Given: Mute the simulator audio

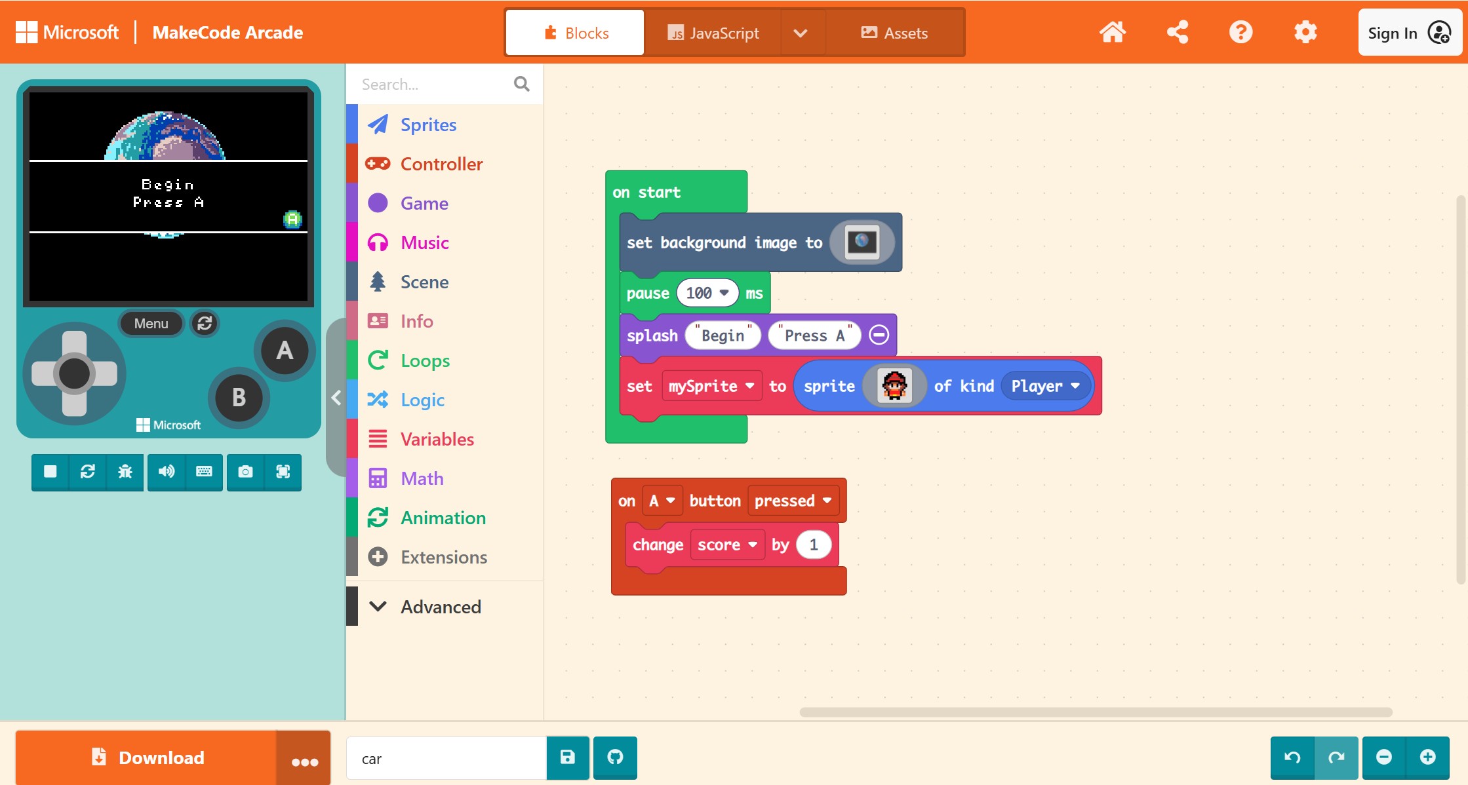Looking at the screenshot, I should pyautogui.click(x=167, y=472).
